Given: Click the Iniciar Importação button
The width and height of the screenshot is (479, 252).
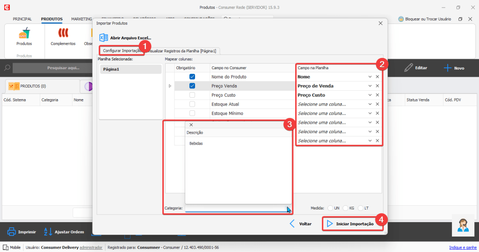Looking at the screenshot, I should click(x=350, y=224).
